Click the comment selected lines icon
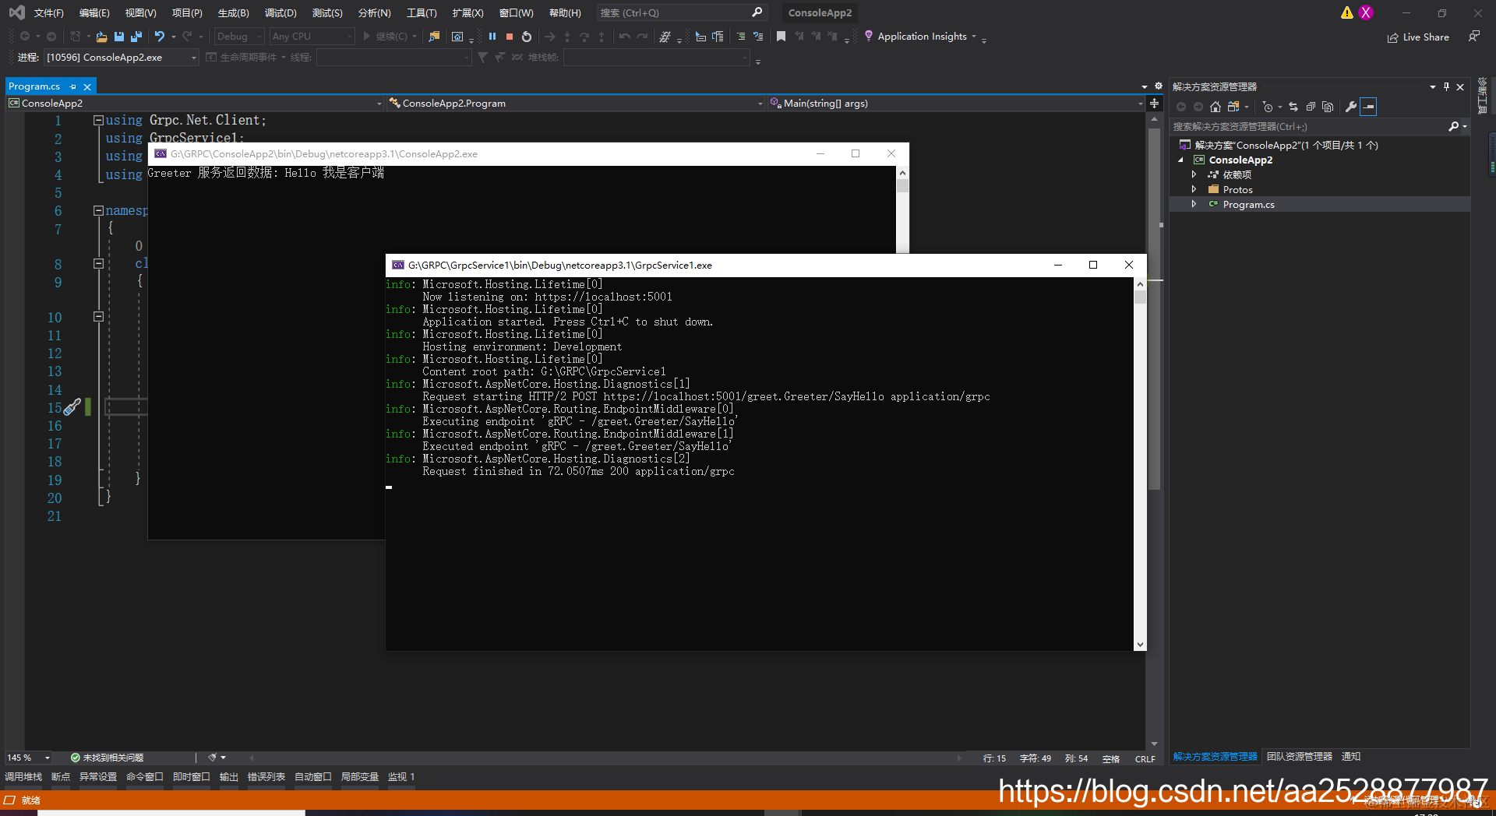The image size is (1496, 816). pyautogui.click(x=740, y=37)
